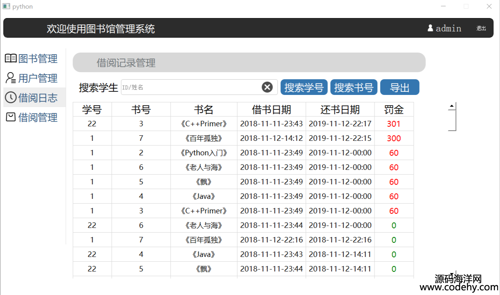The width and height of the screenshot is (500, 295).
Task: Export records with the 导出 button
Action: point(400,87)
